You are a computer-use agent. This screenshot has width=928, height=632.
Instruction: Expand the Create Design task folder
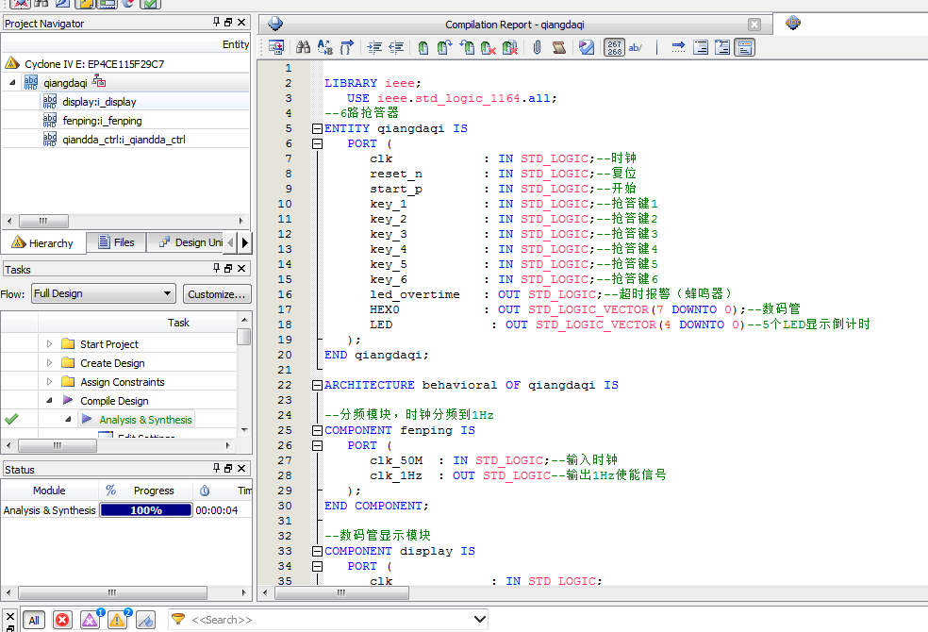pos(50,363)
